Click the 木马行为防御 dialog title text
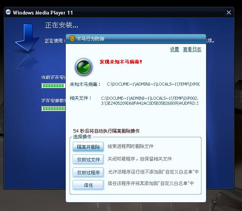Viewport: 242px width, 211px height. point(90,39)
